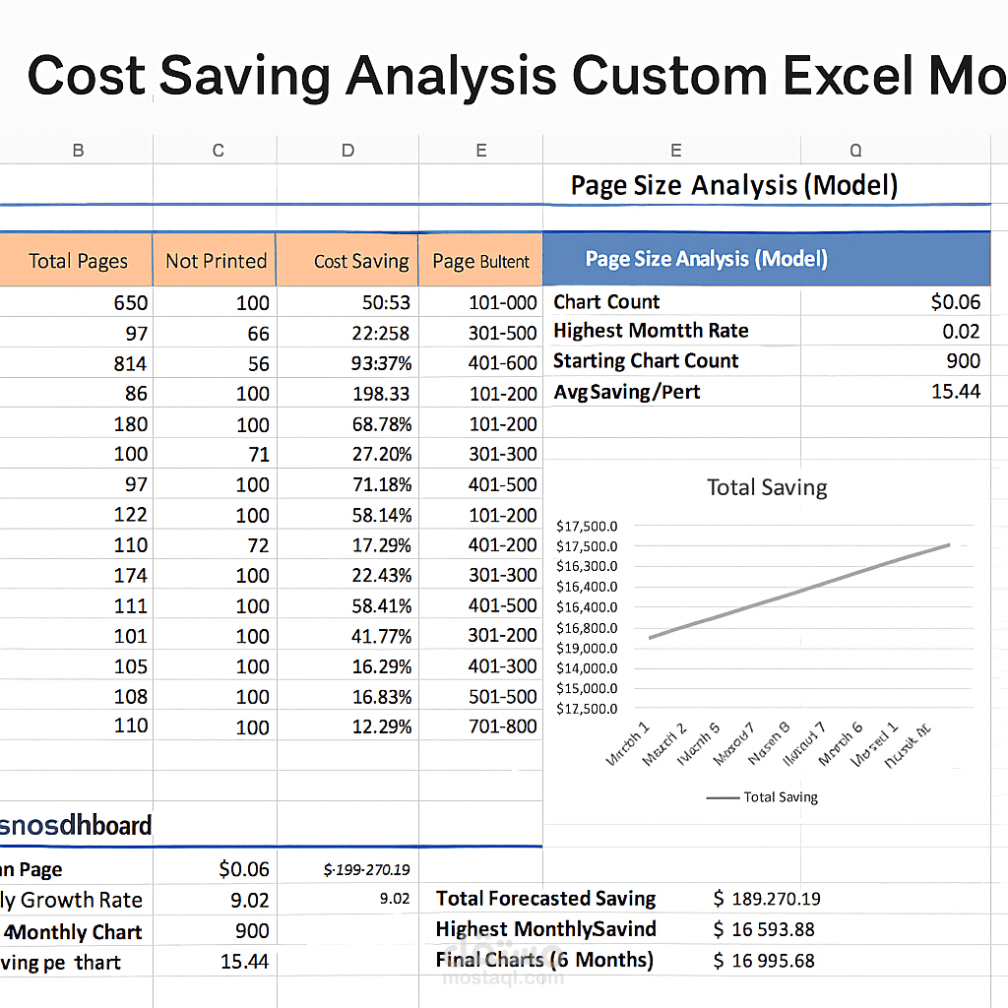Click the 'Total Saving' chart legend entry
1008x1008 pixels.
[x=763, y=797]
